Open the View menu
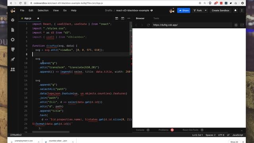 point(56,10)
